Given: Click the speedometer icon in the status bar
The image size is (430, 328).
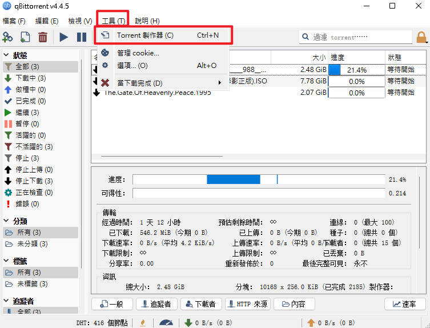Looking at the screenshot, I should (166, 323).
